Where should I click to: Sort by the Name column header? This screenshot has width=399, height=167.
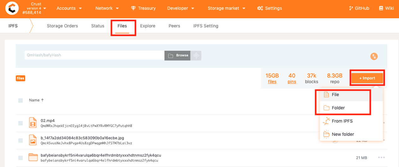point(36,100)
